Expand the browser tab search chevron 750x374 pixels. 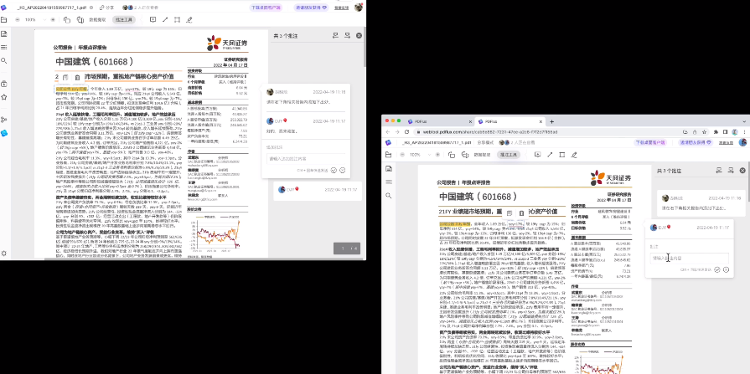coord(745,121)
